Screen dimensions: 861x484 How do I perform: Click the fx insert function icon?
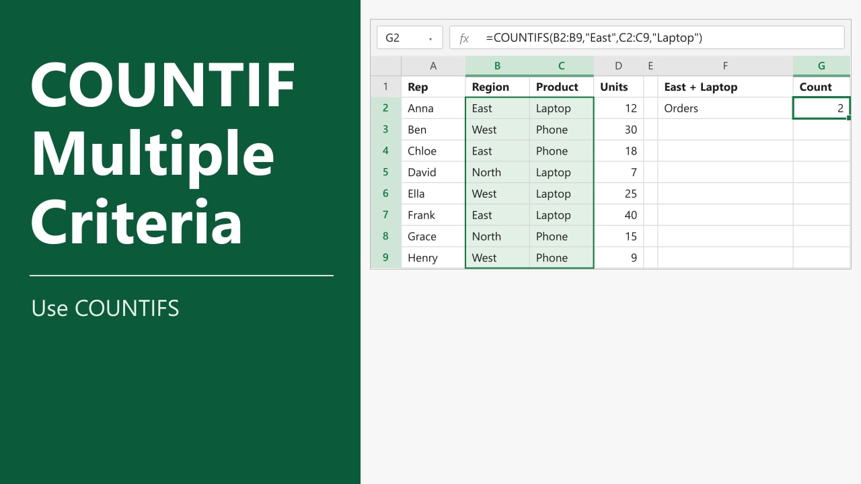coord(464,38)
